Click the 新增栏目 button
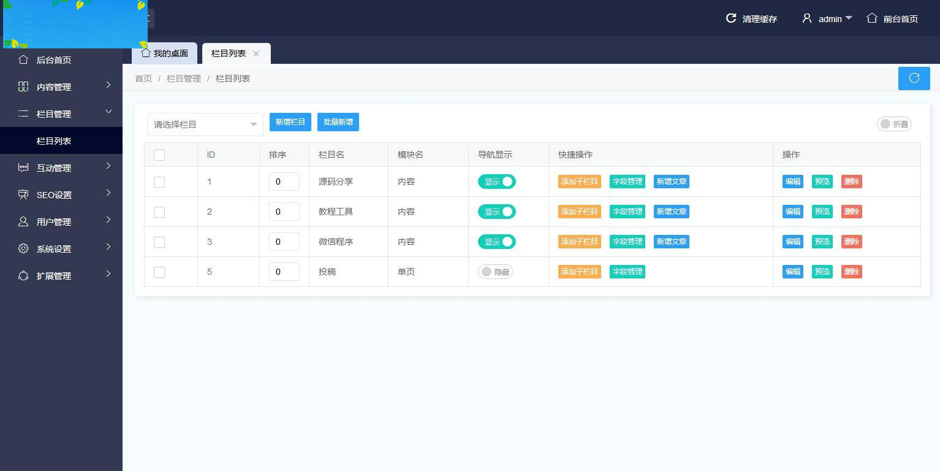940x471 pixels. coord(290,121)
